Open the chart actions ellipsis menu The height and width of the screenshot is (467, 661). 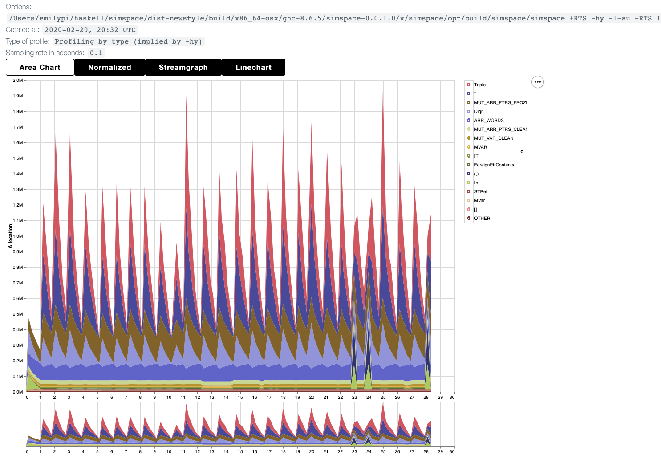(x=537, y=82)
